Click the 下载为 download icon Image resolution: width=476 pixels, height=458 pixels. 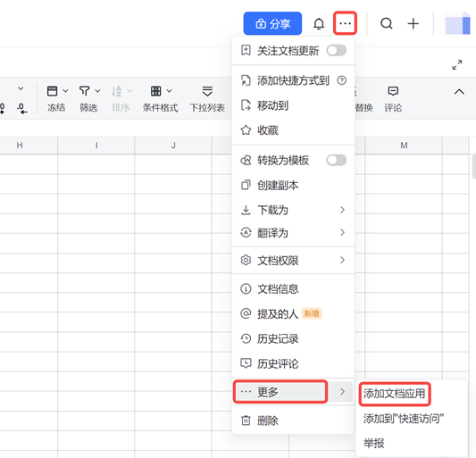pyautogui.click(x=246, y=210)
